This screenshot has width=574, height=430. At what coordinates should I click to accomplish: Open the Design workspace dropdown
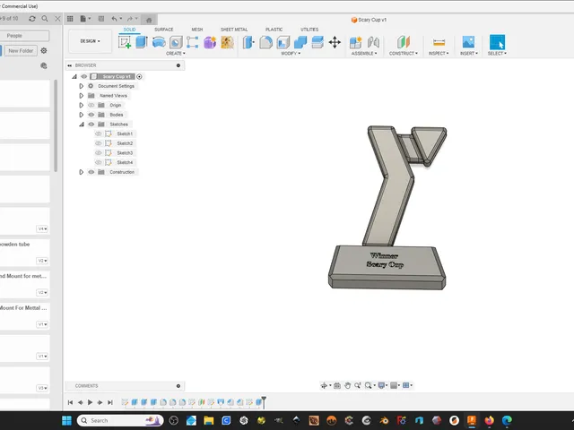pyautogui.click(x=90, y=41)
